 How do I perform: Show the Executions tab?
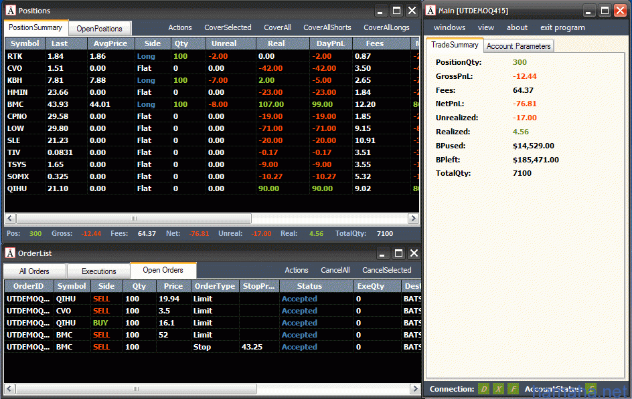tap(99, 271)
